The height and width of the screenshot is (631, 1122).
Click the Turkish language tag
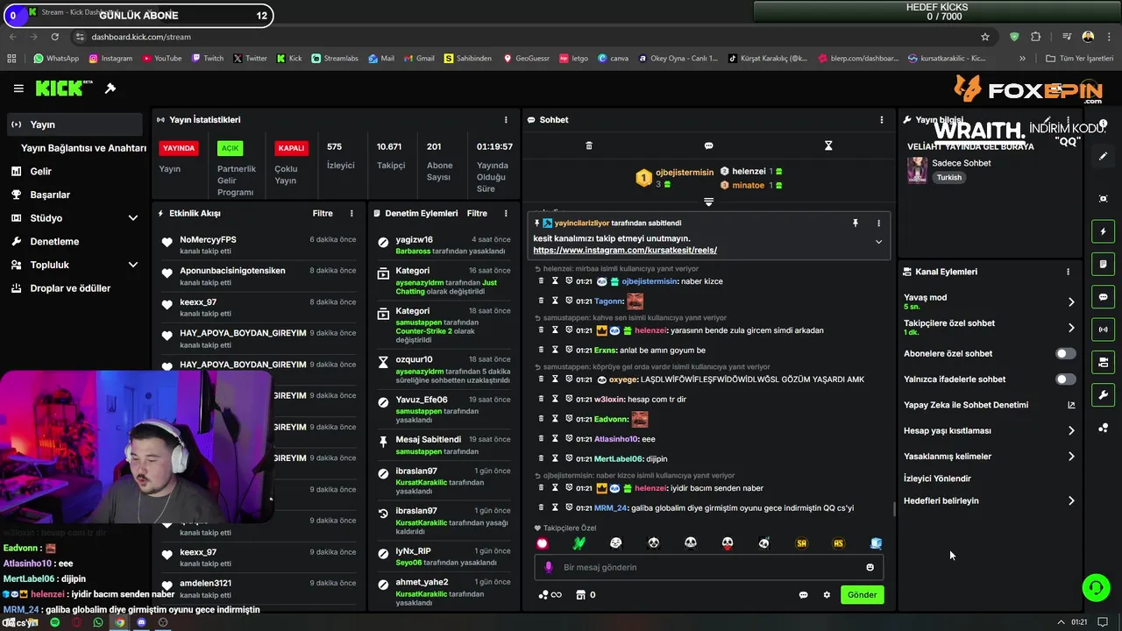click(948, 178)
